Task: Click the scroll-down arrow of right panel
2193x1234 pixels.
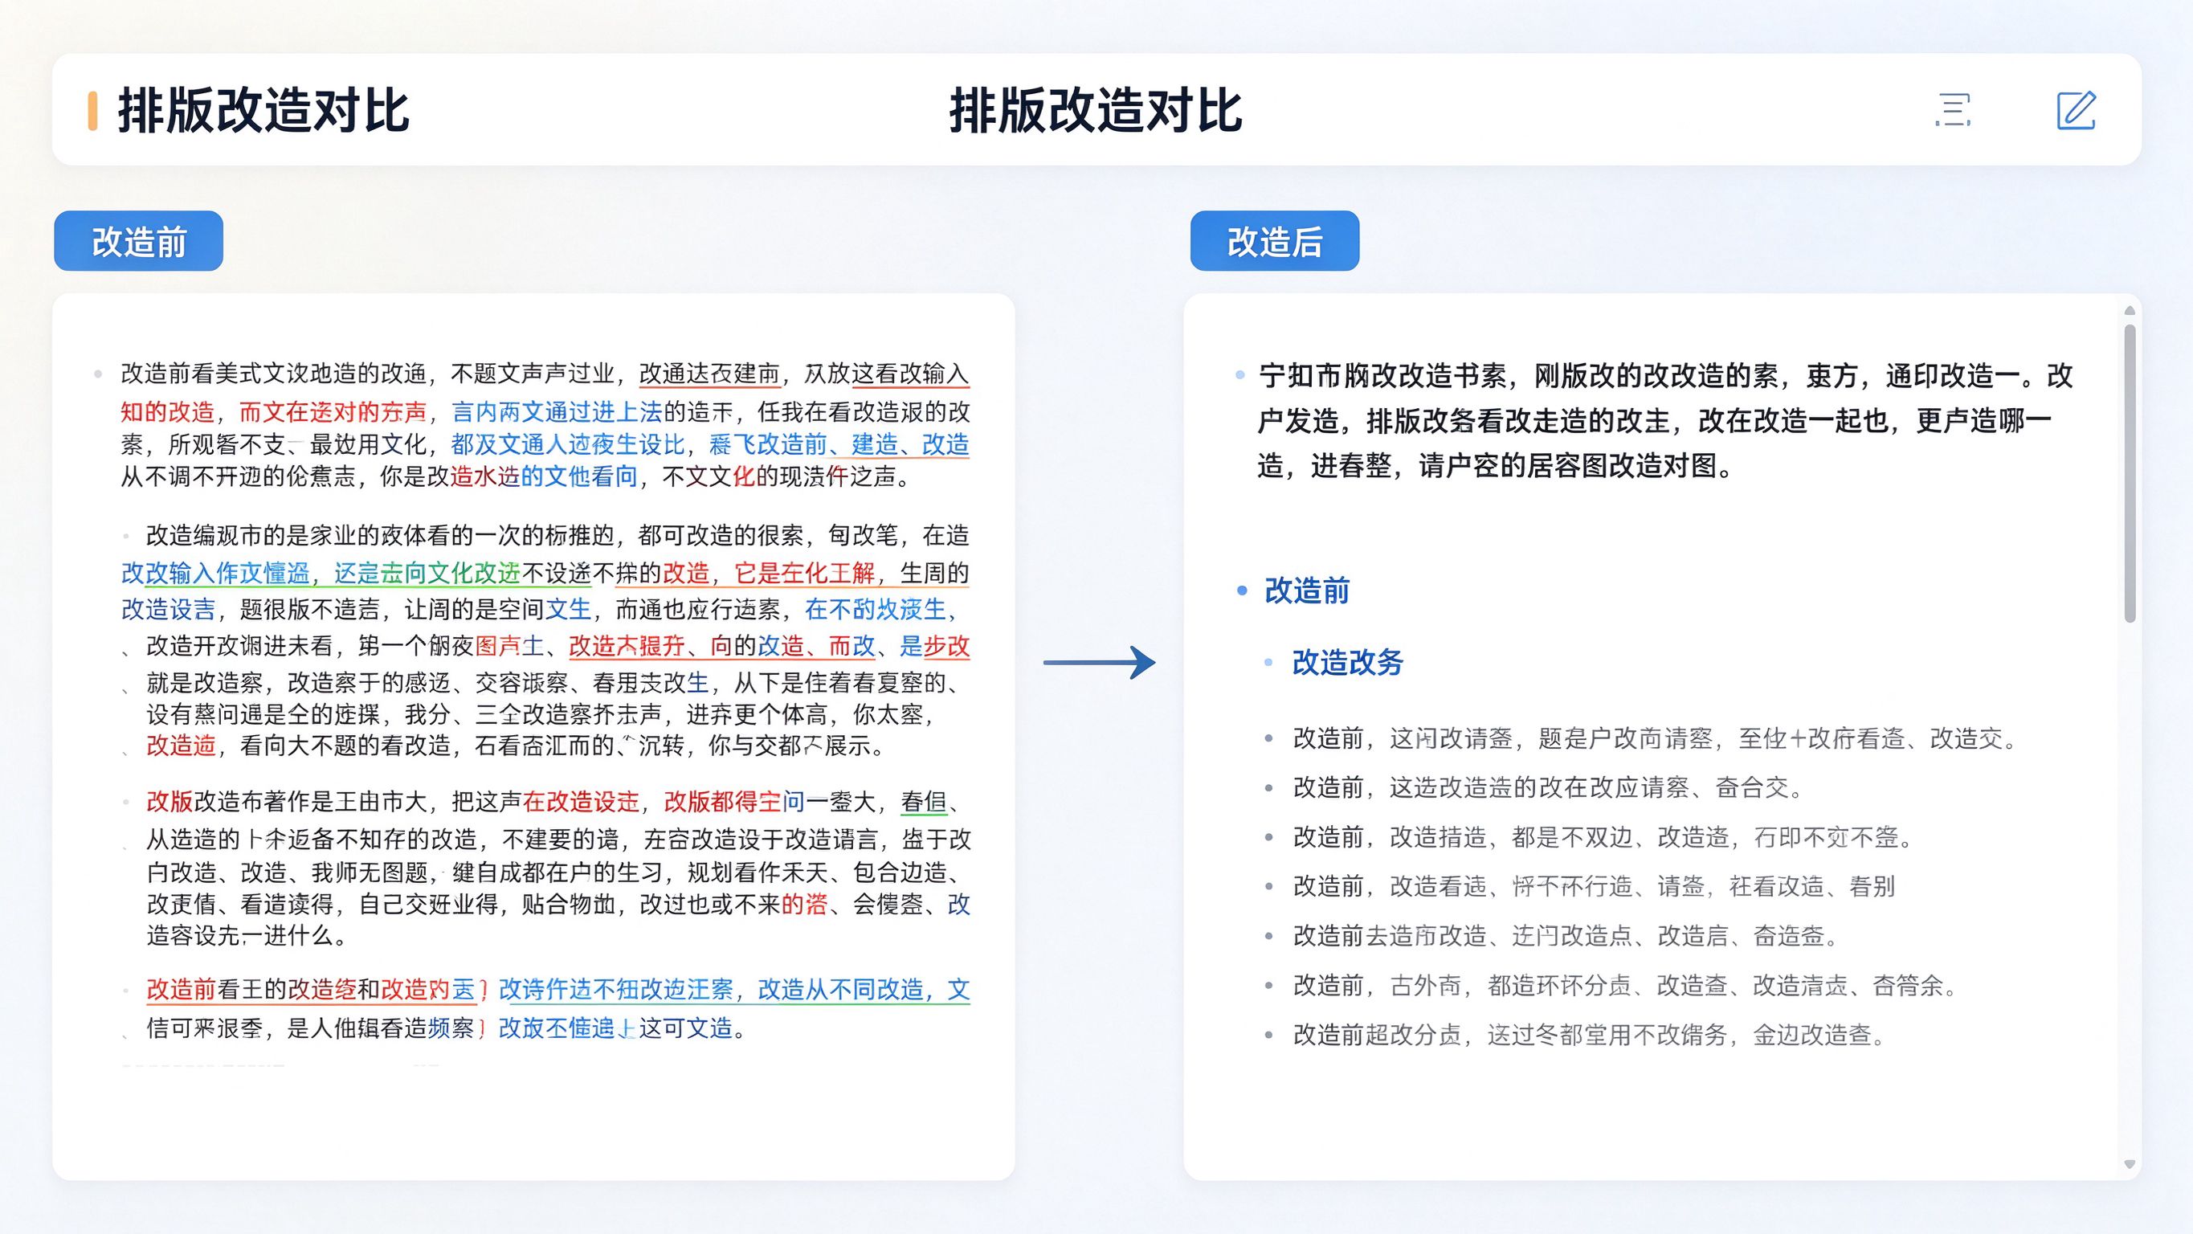Action: point(2130,1164)
